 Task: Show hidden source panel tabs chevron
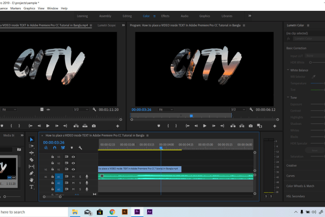(123, 25)
